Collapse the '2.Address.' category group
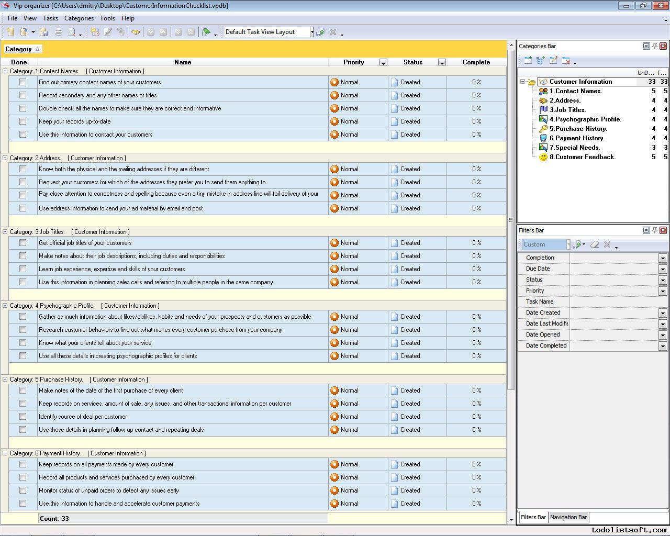The width and height of the screenshot is (670, 536). (5, 158)
